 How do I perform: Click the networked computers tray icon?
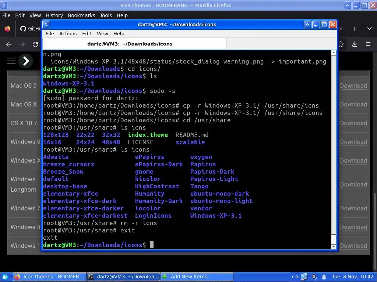point(304,277)
